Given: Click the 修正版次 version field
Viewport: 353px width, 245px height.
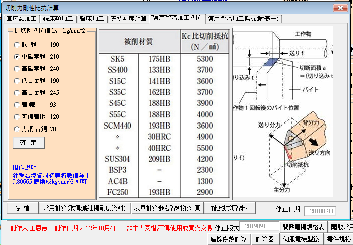Looking at the screenshot, I should click(x=258, y=227).
